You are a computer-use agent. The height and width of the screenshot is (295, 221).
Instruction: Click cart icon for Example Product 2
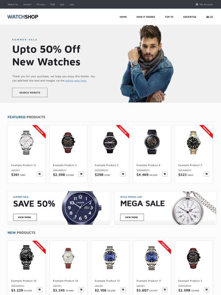(123, 174)
